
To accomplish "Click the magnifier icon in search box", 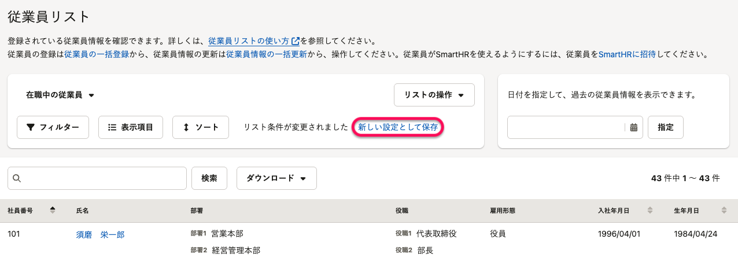I will click(16, 178).
